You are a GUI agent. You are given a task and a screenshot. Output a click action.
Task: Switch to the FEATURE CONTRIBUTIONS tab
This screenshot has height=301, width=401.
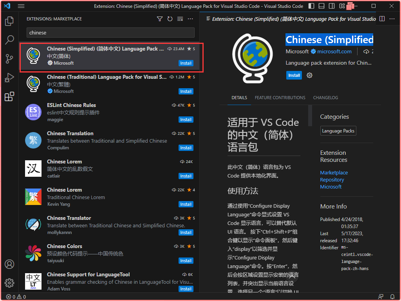(280, 98)
